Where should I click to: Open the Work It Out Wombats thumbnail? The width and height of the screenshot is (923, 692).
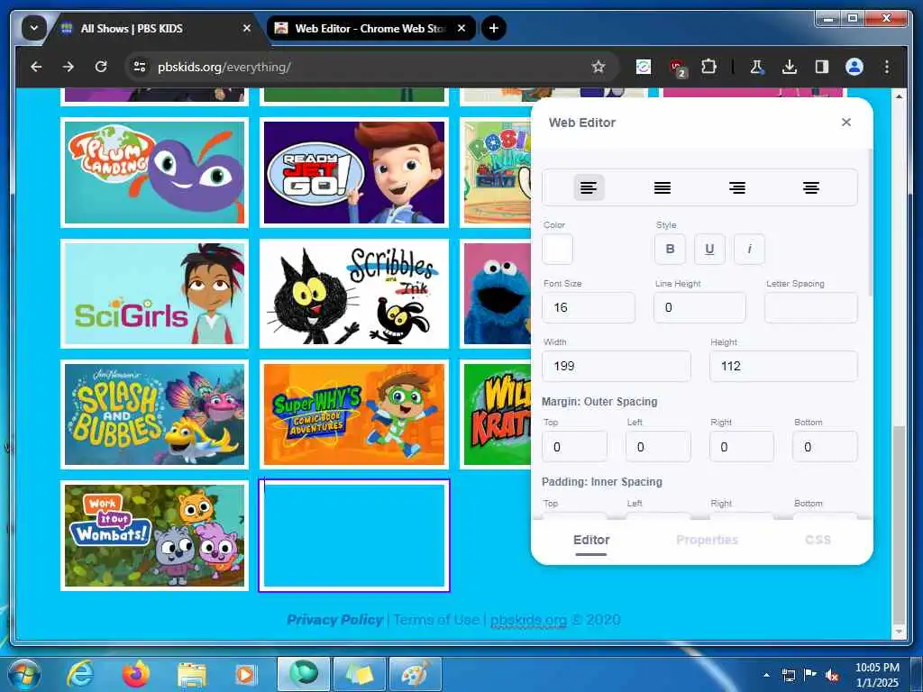[x=154, y=535]
